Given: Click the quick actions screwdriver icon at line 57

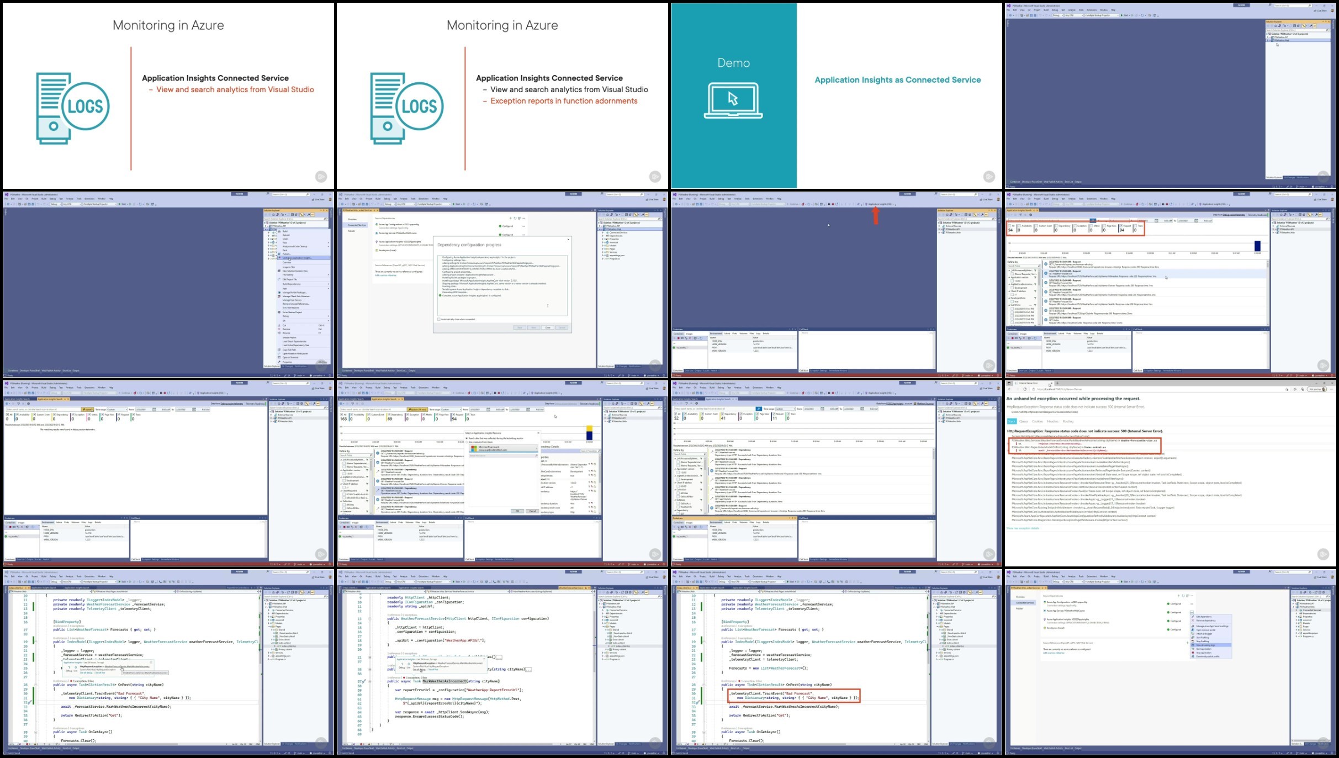Looking at the screenshot, I should [x=364, y=681].
